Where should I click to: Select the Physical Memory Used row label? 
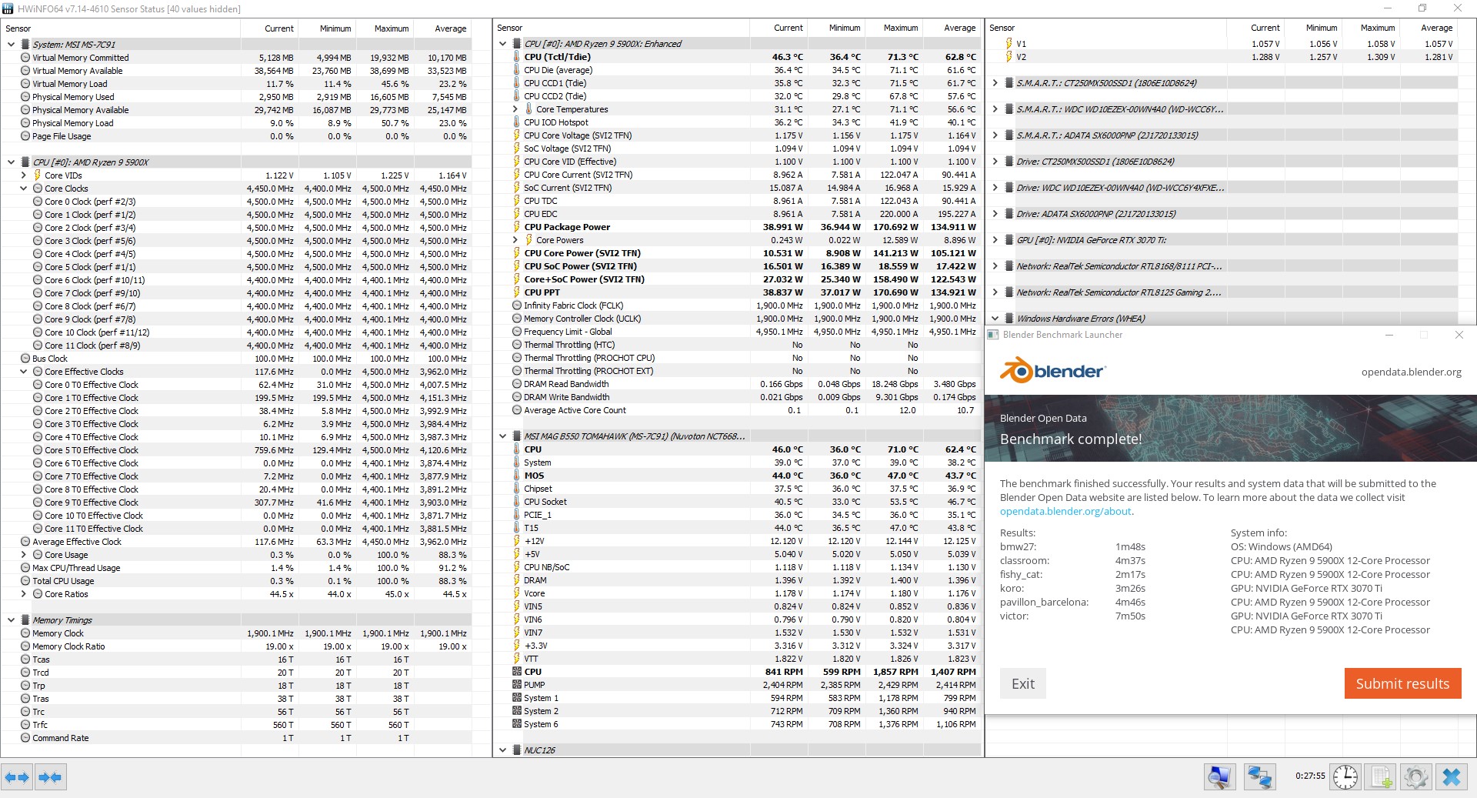[x=73, y=97]
